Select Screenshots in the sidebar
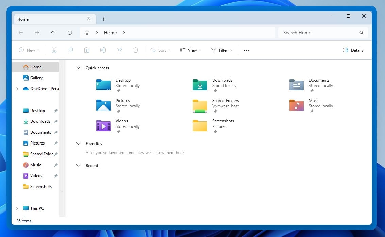Screen dimensions: 385x237 (36, 187)
